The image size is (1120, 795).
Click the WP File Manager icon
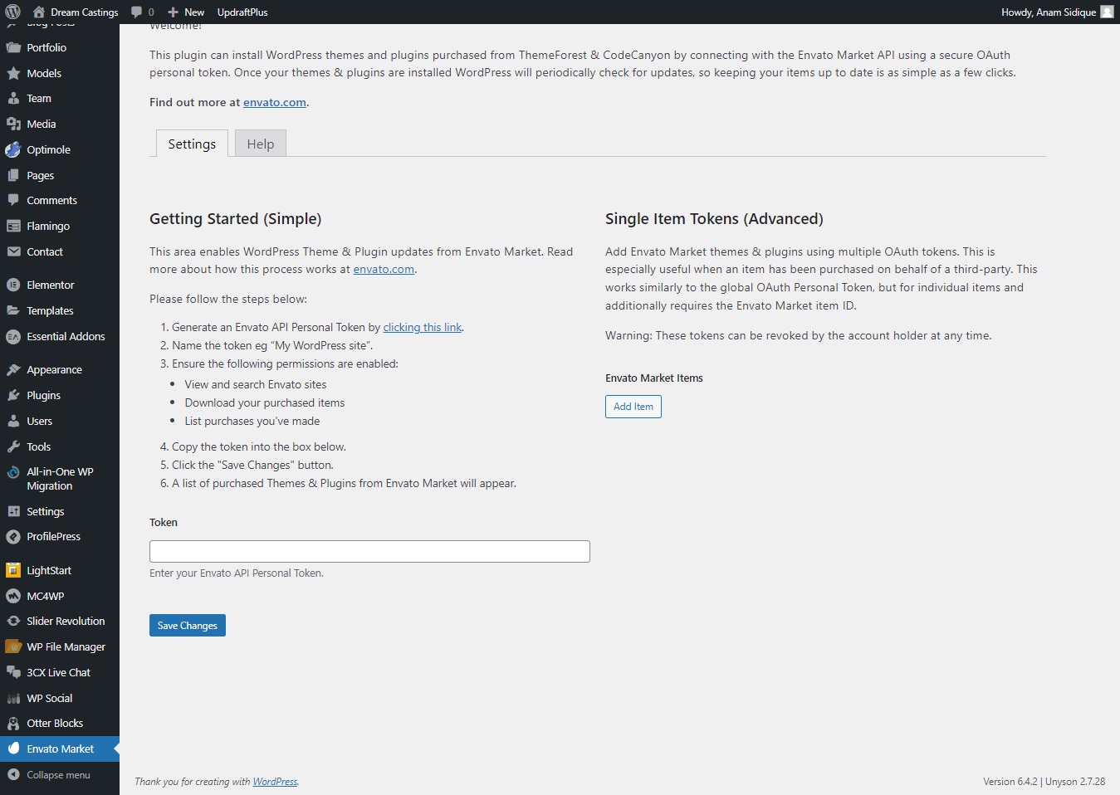click(x=13, y=646)
